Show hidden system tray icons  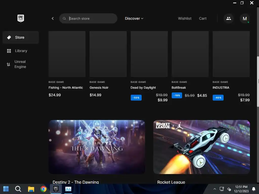click(x=214, y=189)
